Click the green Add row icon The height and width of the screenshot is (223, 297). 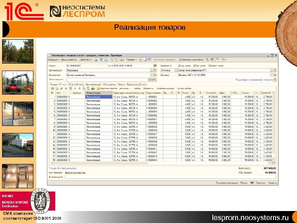(53, 88)
